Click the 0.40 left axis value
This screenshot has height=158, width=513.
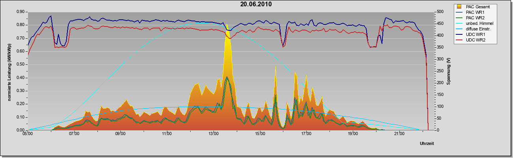tap(21, 78)
